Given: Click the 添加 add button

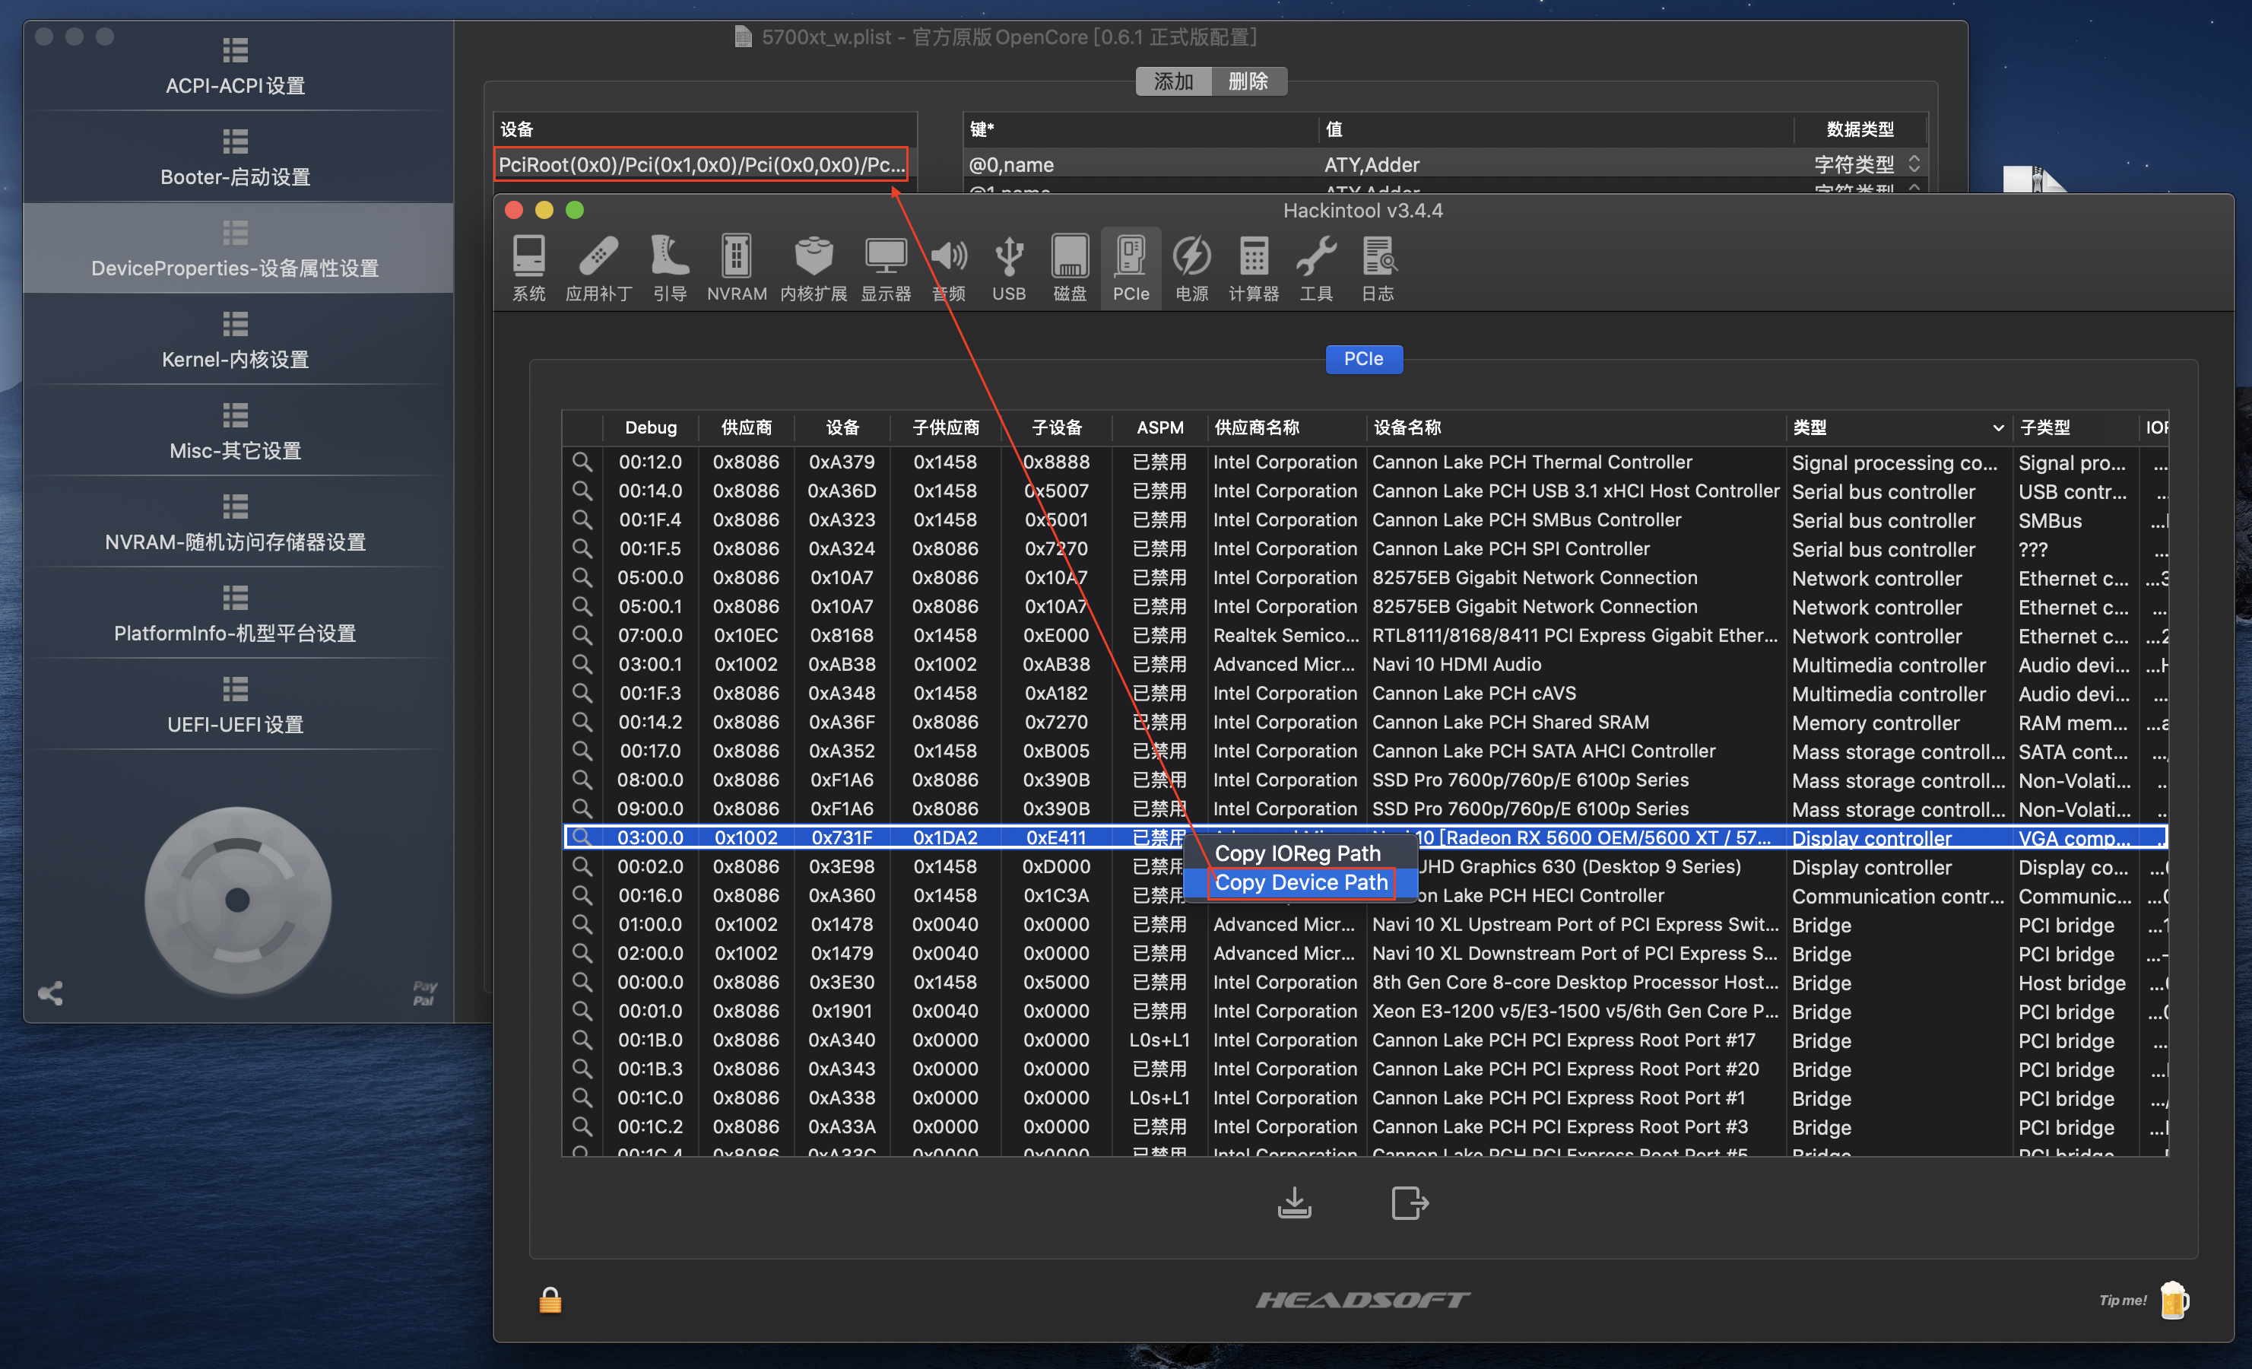Looking at the screenshot, I should [1174, 81].
